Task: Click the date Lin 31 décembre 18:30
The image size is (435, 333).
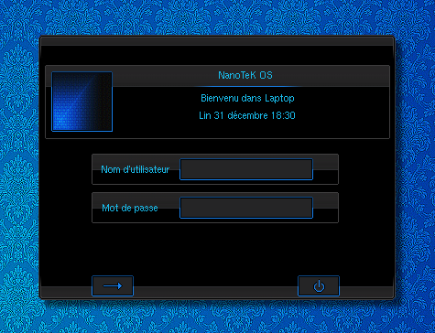Action: 247,115
